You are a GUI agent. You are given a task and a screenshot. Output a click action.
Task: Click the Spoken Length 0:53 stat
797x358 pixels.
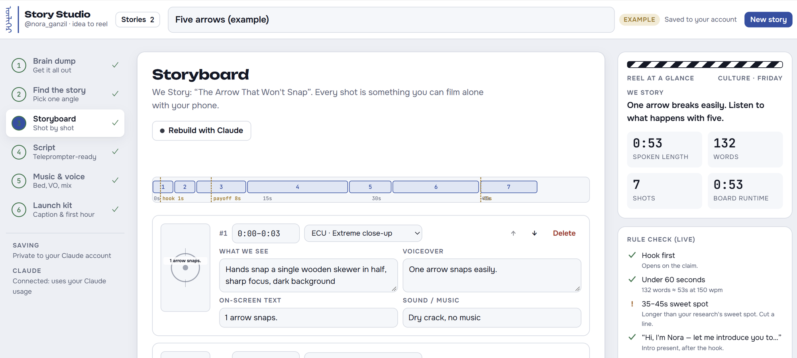tap(664, 149)
